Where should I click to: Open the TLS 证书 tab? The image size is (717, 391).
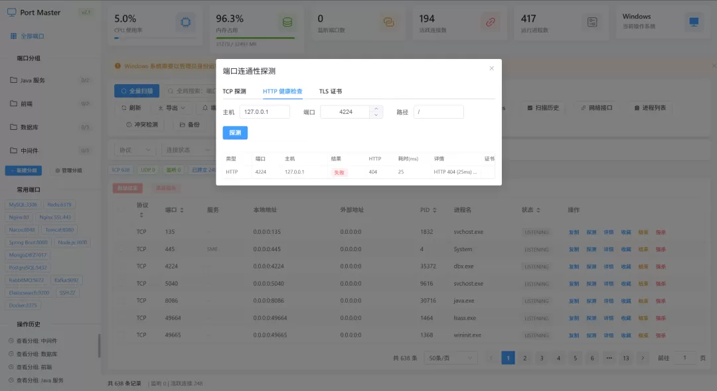tap(331, 91)
